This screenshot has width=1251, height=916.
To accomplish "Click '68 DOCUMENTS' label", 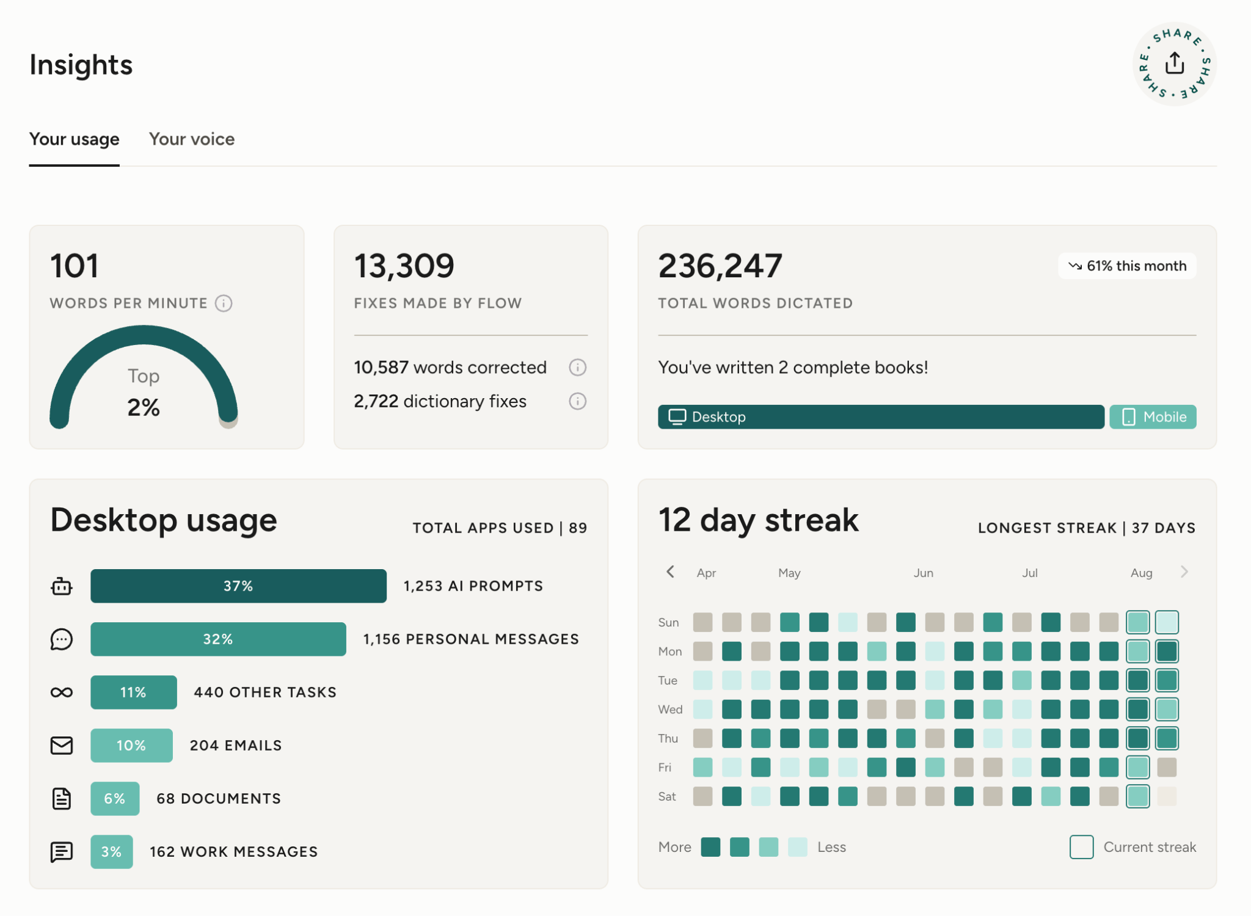I will click(219, 799).
